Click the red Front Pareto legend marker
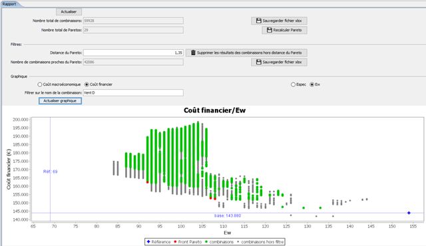 (175, 241)
